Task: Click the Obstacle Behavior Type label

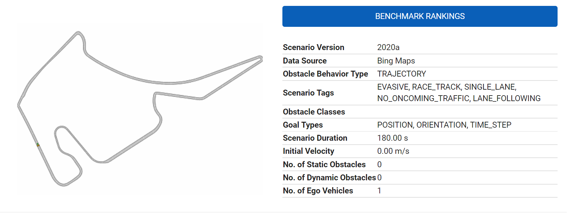Action: (x=325, y=74)
